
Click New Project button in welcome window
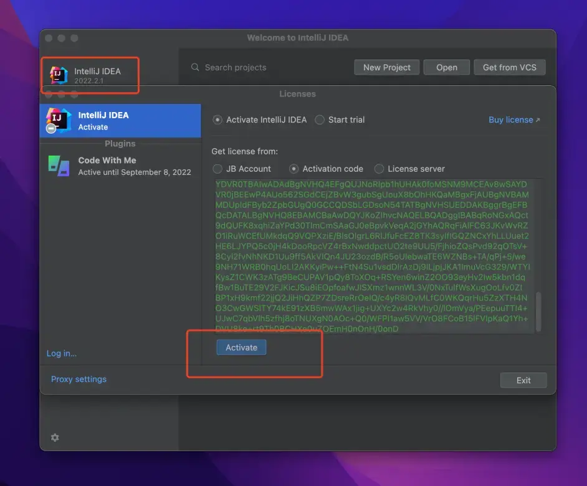coord(387,67)
